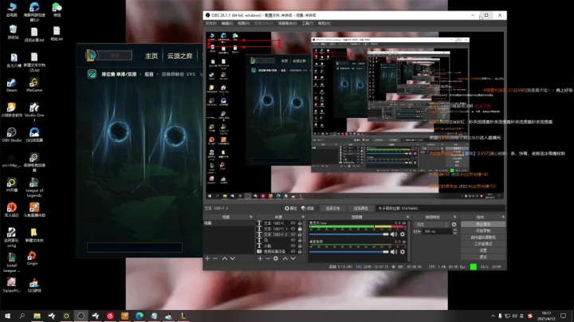The height and width of the screenshot is (322, 574).
Task: Adjust first mixer channel volume slider
Action: [x=349, y=234]
